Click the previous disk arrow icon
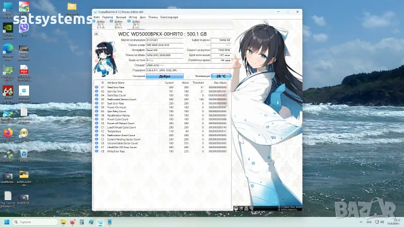 click(96, 33)
